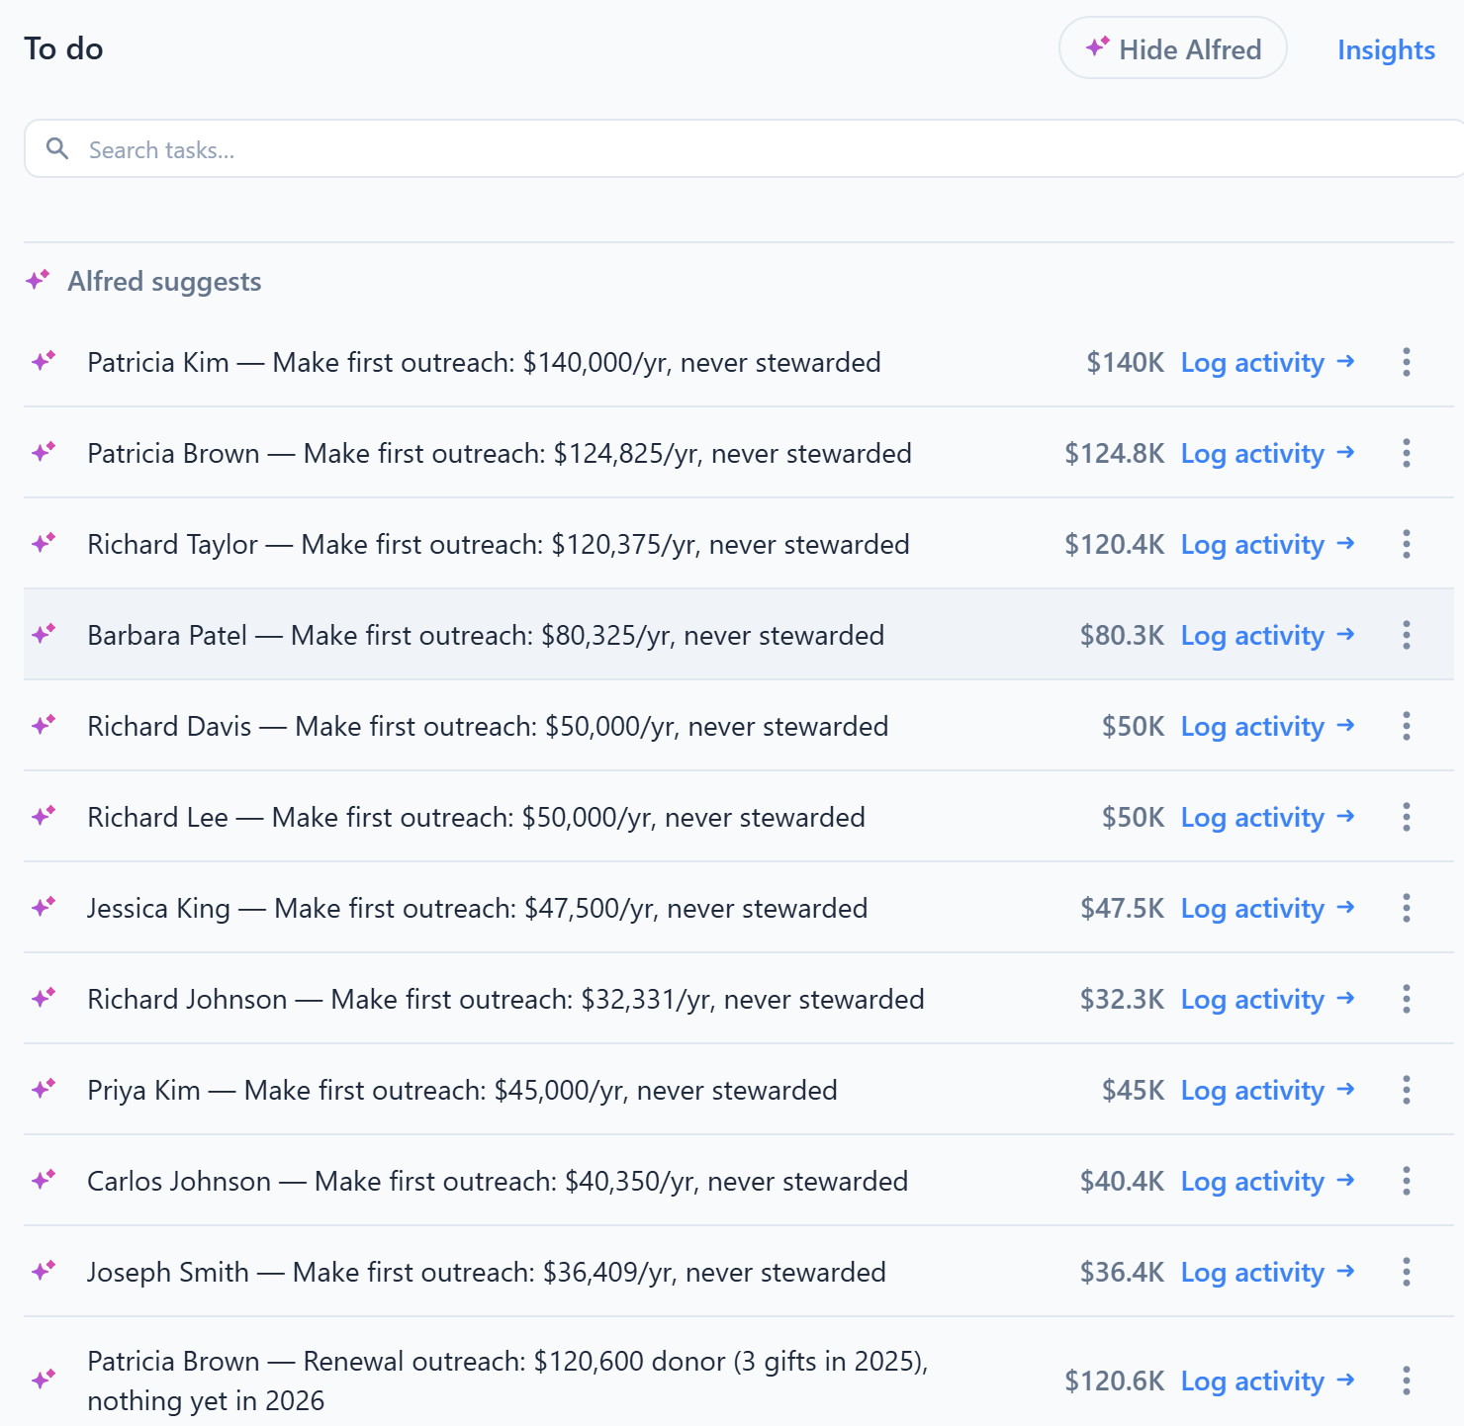Click the $124.8K amount for Patricia Brown

pos(1115,453)
